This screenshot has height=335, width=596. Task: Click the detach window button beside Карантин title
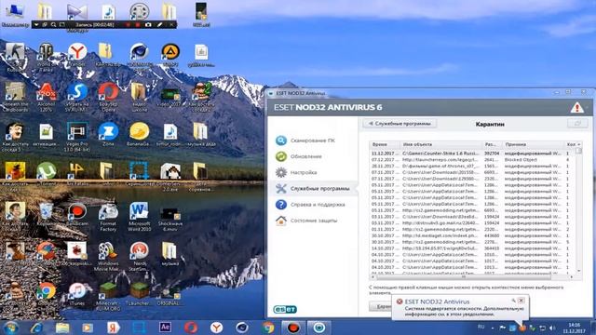(x=577, y=124)
